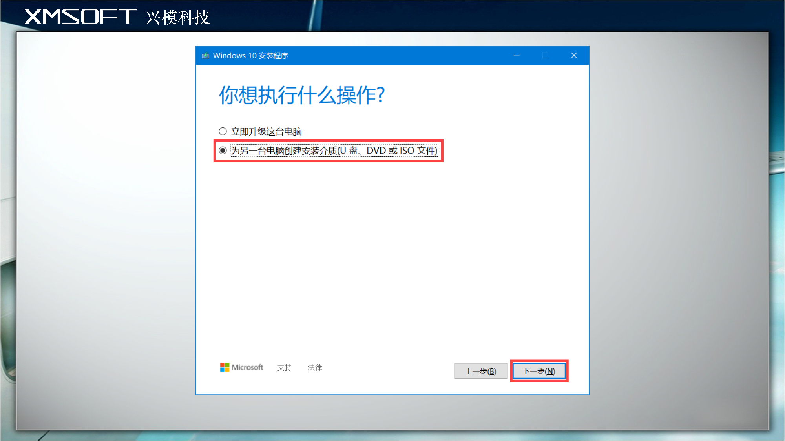The height and width of the screenshot is (441, 785).
Task: Click the greyed-out maximize button
Action: click(545, 56)
